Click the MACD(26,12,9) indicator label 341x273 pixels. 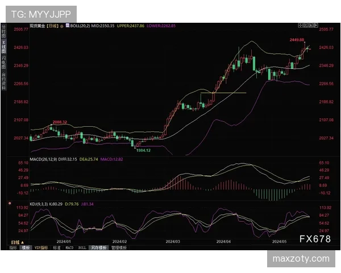[43, 159]
